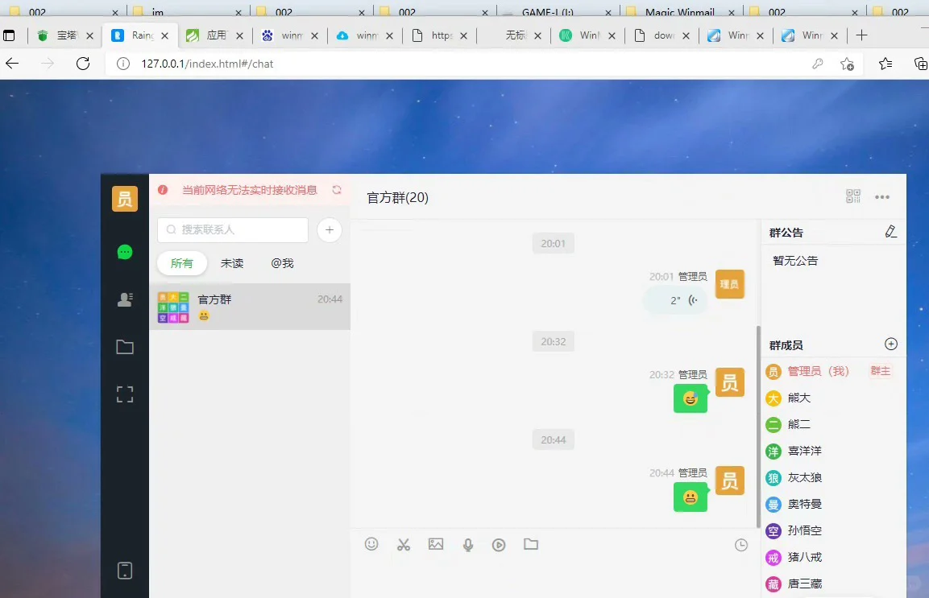Open the add contact plus button
Image resolution: width=929 pixels, height=598 pixels.
[330, 229]
